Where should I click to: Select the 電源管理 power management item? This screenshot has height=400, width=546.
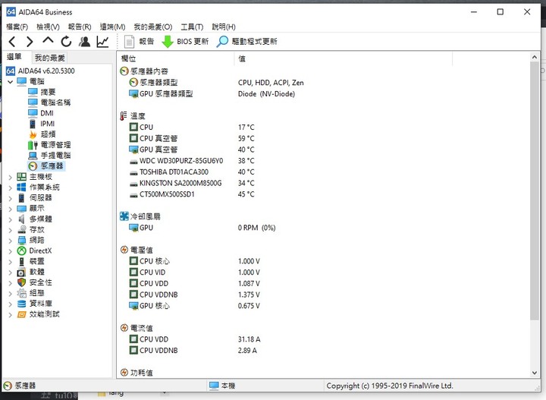[49, 145]
